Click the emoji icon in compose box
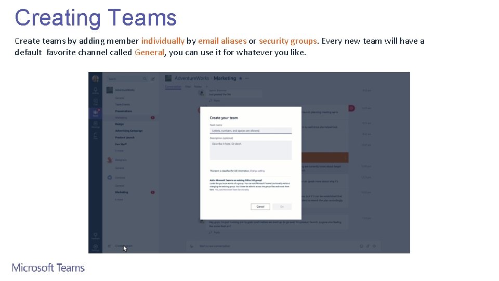 [361, 246]
